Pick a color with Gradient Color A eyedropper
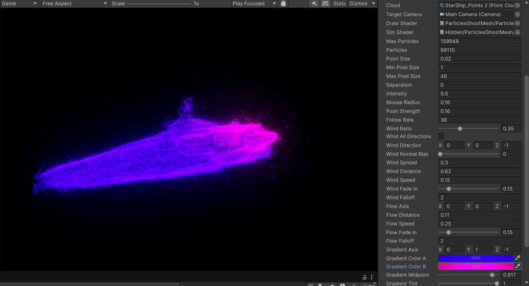Viewport: 529px width, 286px height. pyautogui.click(x=518, y=258)
